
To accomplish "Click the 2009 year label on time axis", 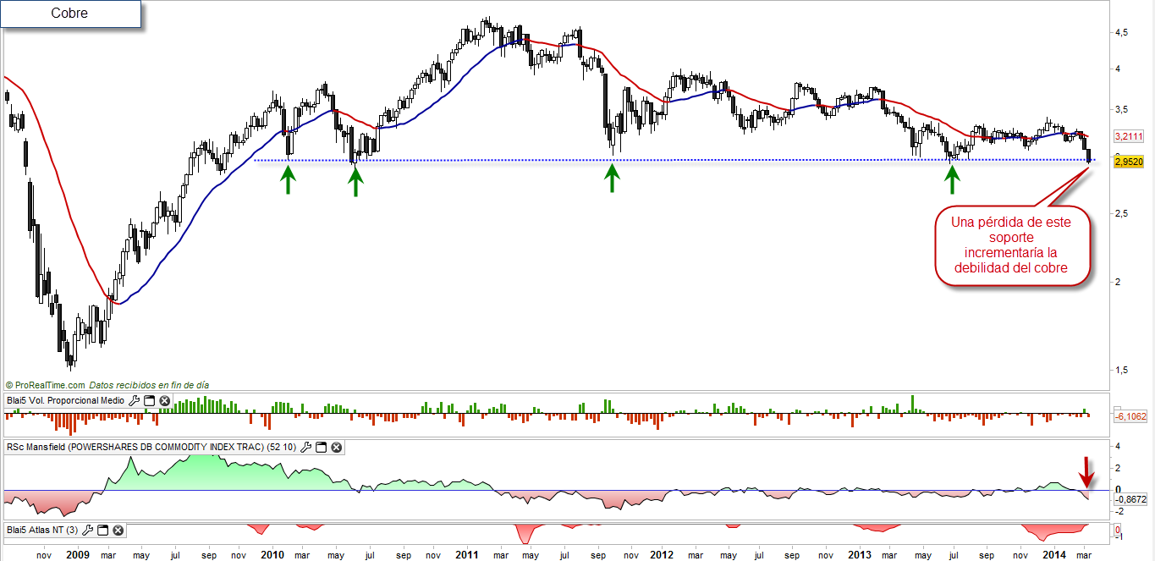I will tap(77, 554).
